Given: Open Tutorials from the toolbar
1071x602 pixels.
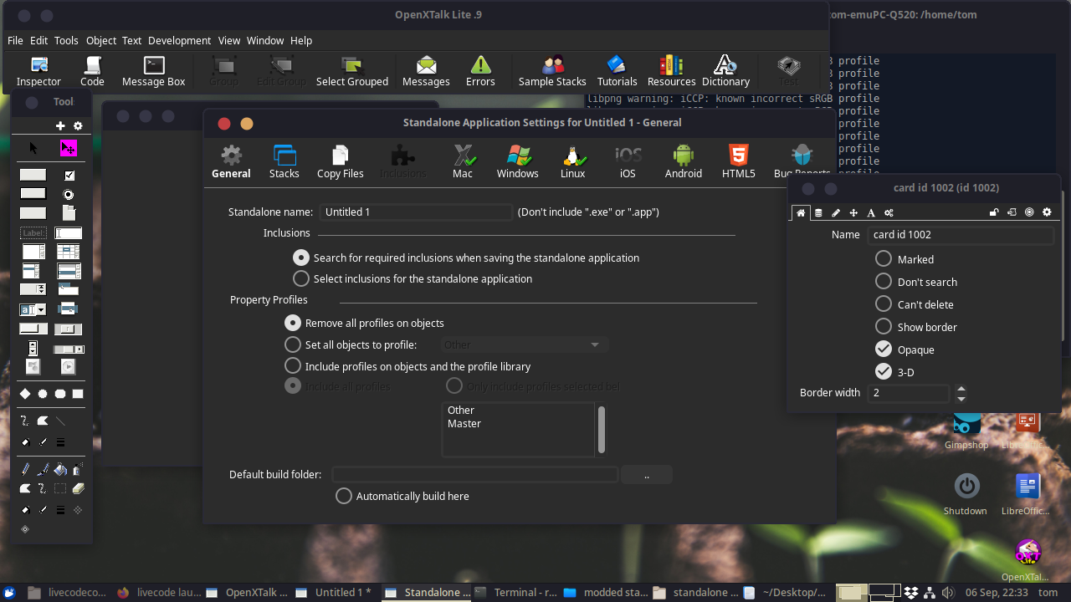Looking at the screenshot, I should 617,71.
